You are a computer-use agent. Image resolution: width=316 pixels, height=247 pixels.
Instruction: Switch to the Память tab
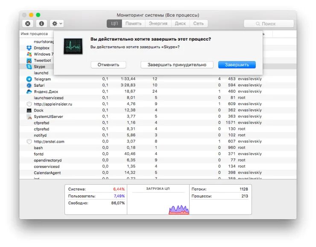click(133, 24)
